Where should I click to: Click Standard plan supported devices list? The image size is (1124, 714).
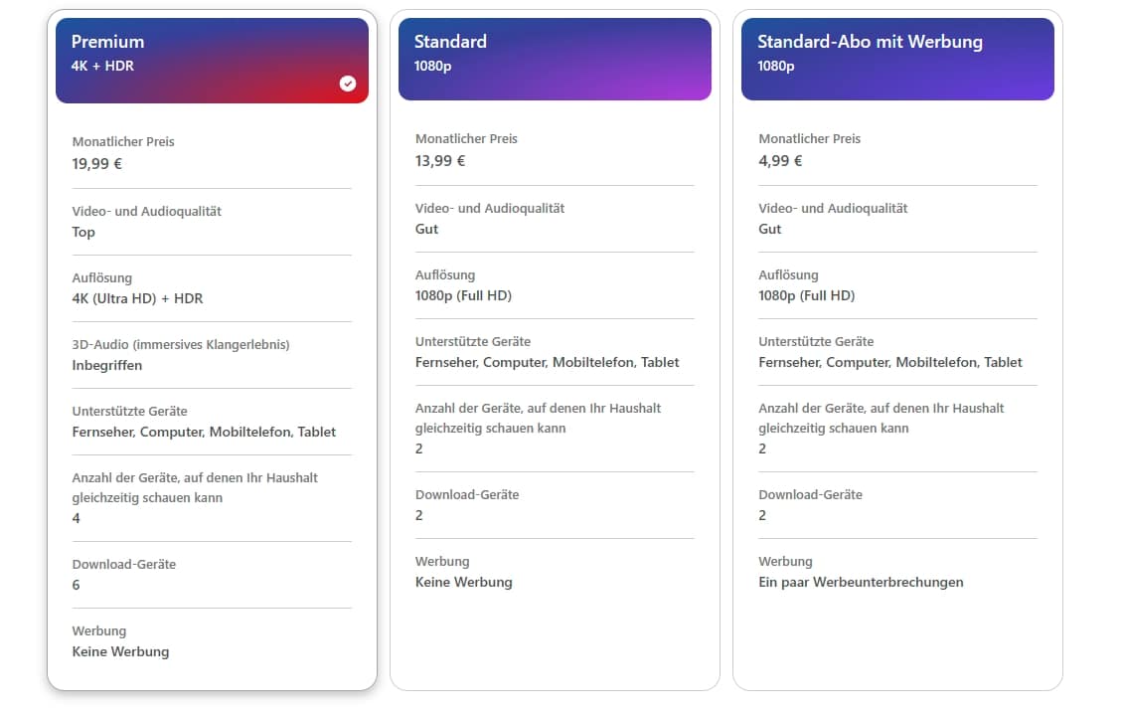[547, 362]
